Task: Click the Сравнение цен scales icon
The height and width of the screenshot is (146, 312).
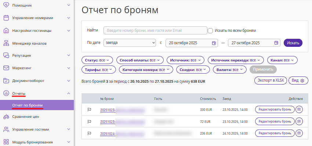Action: (x=6, y=117)
